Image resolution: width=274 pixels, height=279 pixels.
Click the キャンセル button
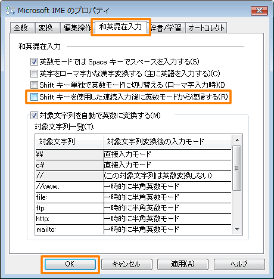tap(127, 264)
